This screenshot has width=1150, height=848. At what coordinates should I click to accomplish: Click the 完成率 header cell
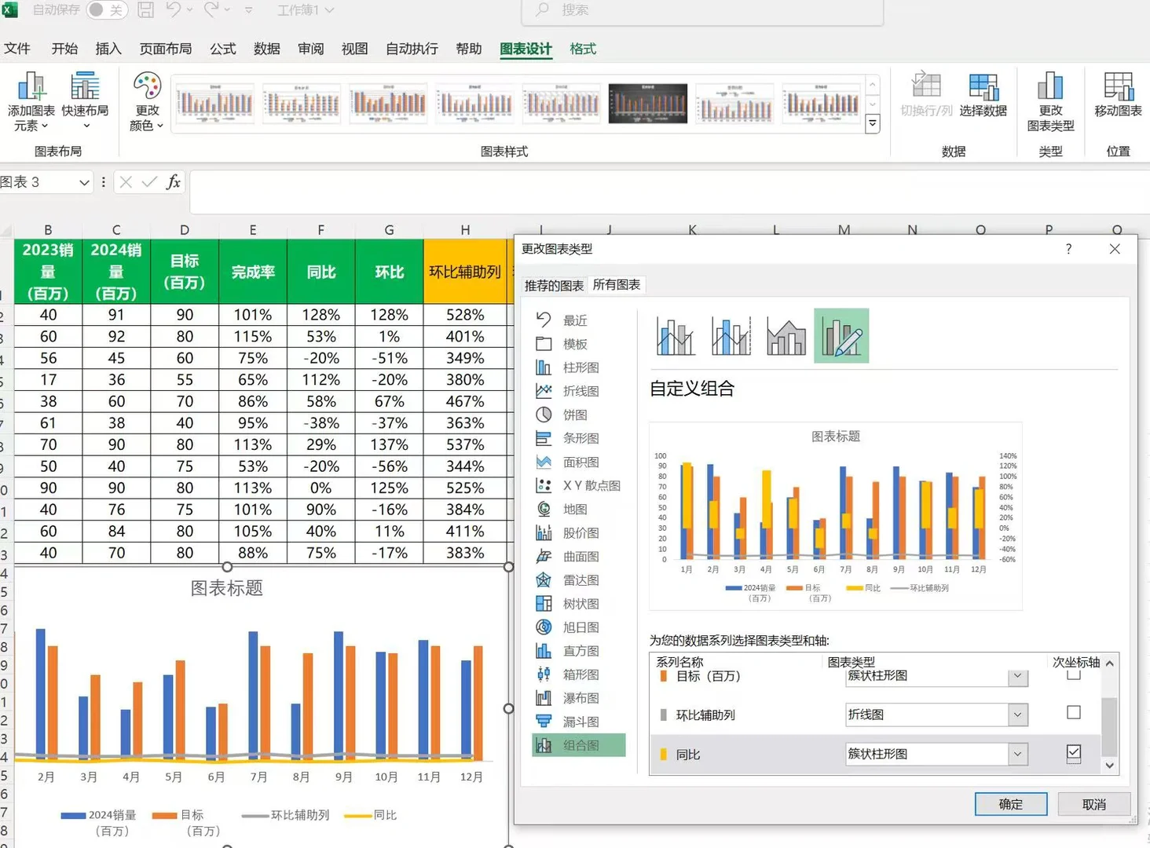click(253, 272)
